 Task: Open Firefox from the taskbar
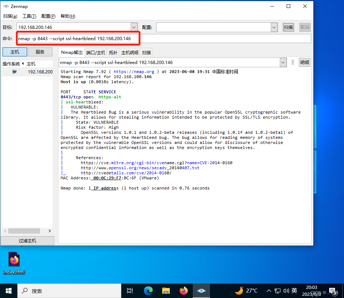coord(184,290)
